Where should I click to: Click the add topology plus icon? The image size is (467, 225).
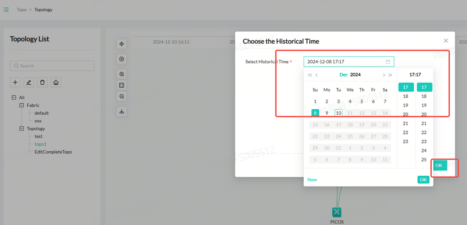15,82
